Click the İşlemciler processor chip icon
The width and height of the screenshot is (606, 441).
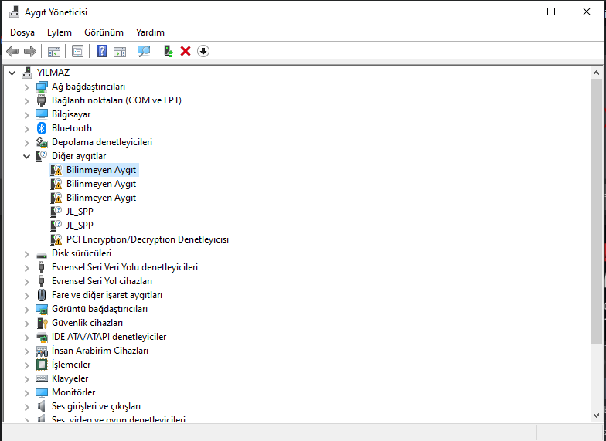click(x=42, y=365)
